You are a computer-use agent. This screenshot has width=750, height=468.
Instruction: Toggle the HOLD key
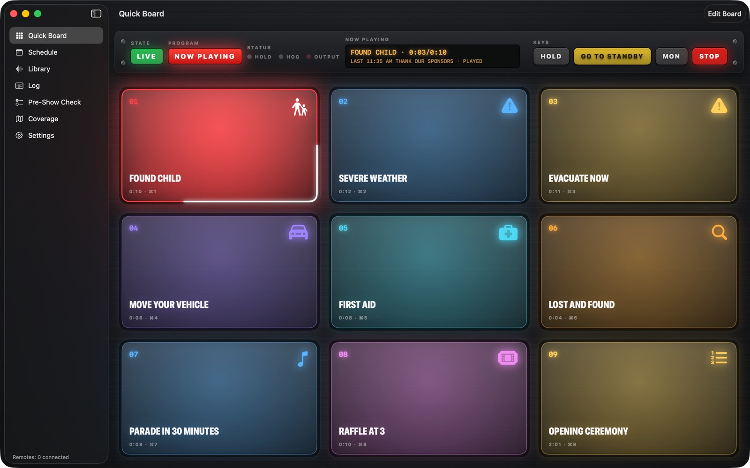(551, 56)
